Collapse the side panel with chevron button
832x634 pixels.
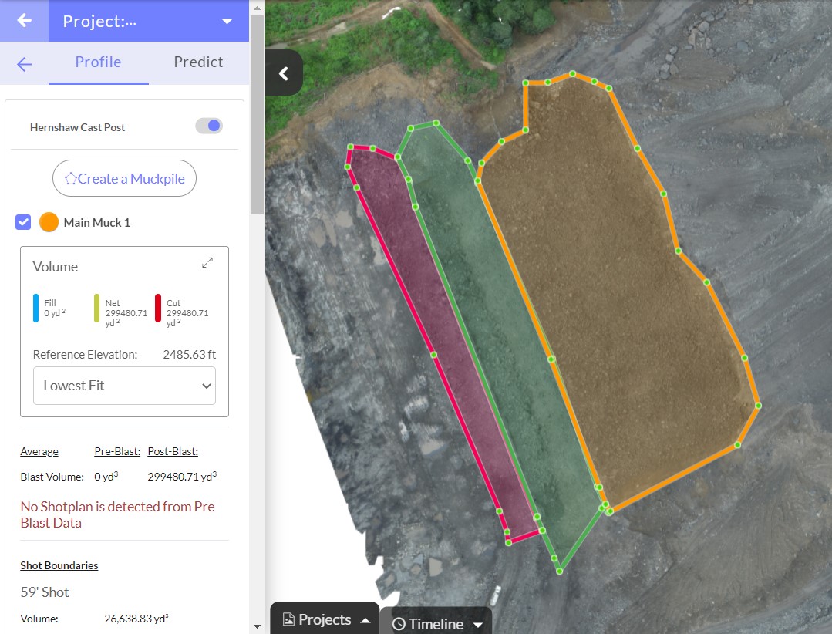[x=283, y=73]
